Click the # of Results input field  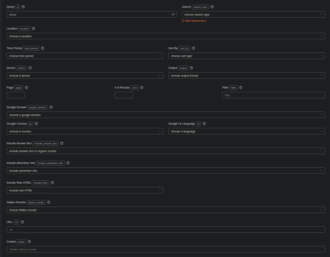point(124,95)
